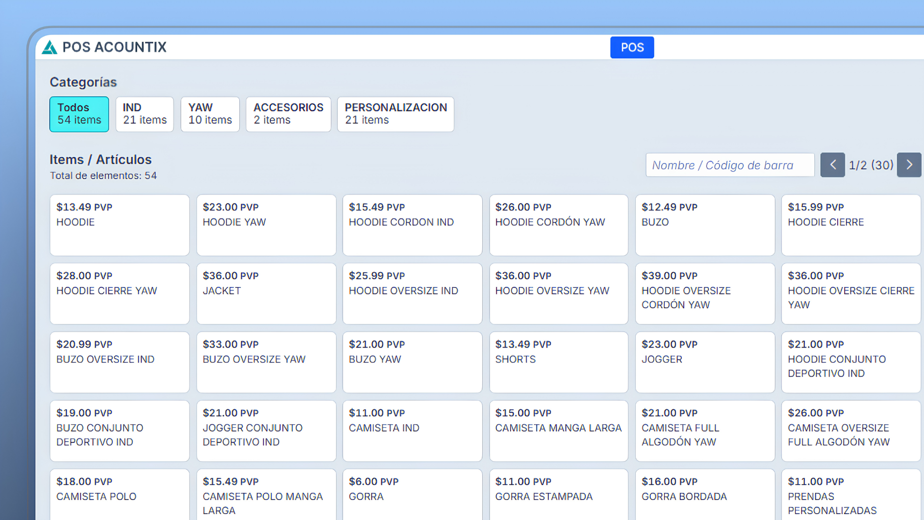This screenshot has height=520, width=924.
Task: Focus the Nombre / Código de barra search field
Action: click(x=730, y=165)
